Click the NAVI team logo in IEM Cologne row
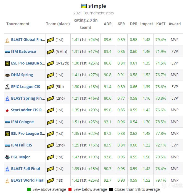Screen dimensions: 188x193 (50, 122)
